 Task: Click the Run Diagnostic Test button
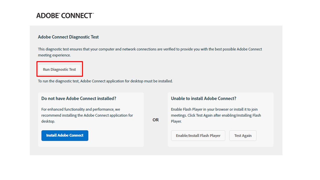click(59, 69)
